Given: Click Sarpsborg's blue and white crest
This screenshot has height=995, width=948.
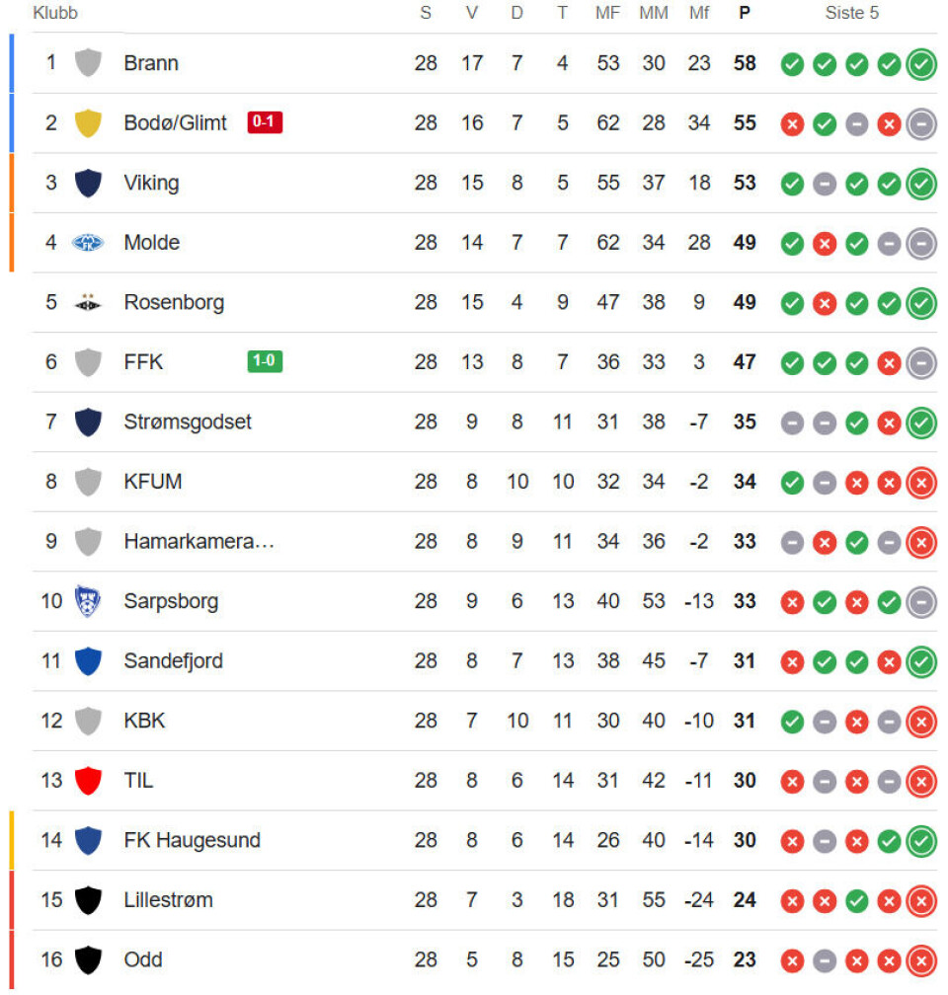Looking at the screenshot, I should [x=88, y=601].
